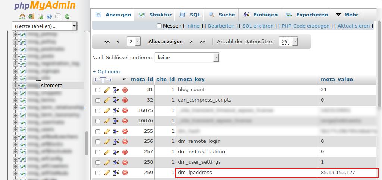
Task: Sort by the meta_key column header
Action: [191, 80]
